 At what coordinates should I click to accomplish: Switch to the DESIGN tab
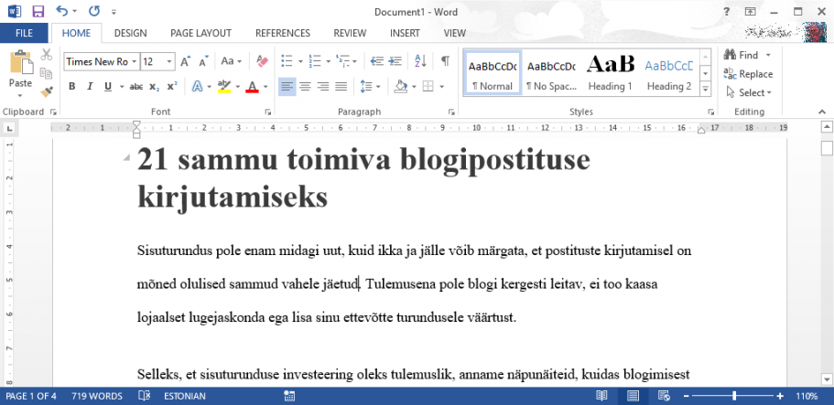(130, 33)
